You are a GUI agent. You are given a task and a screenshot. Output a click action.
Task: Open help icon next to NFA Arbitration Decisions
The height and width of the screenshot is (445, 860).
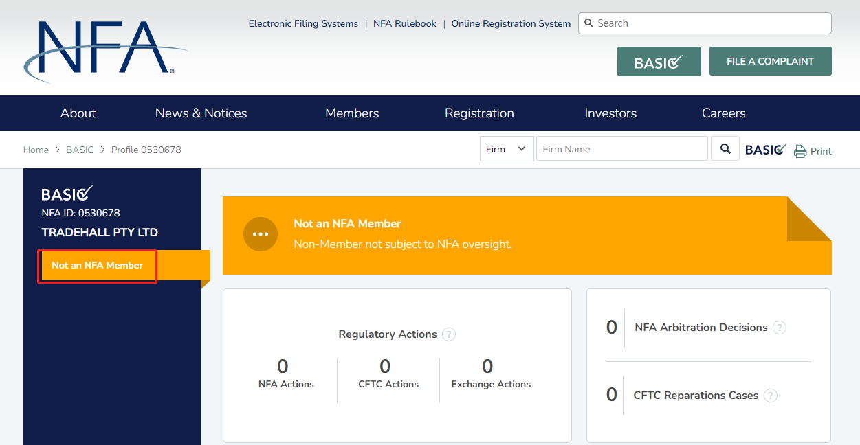(780, 328)
